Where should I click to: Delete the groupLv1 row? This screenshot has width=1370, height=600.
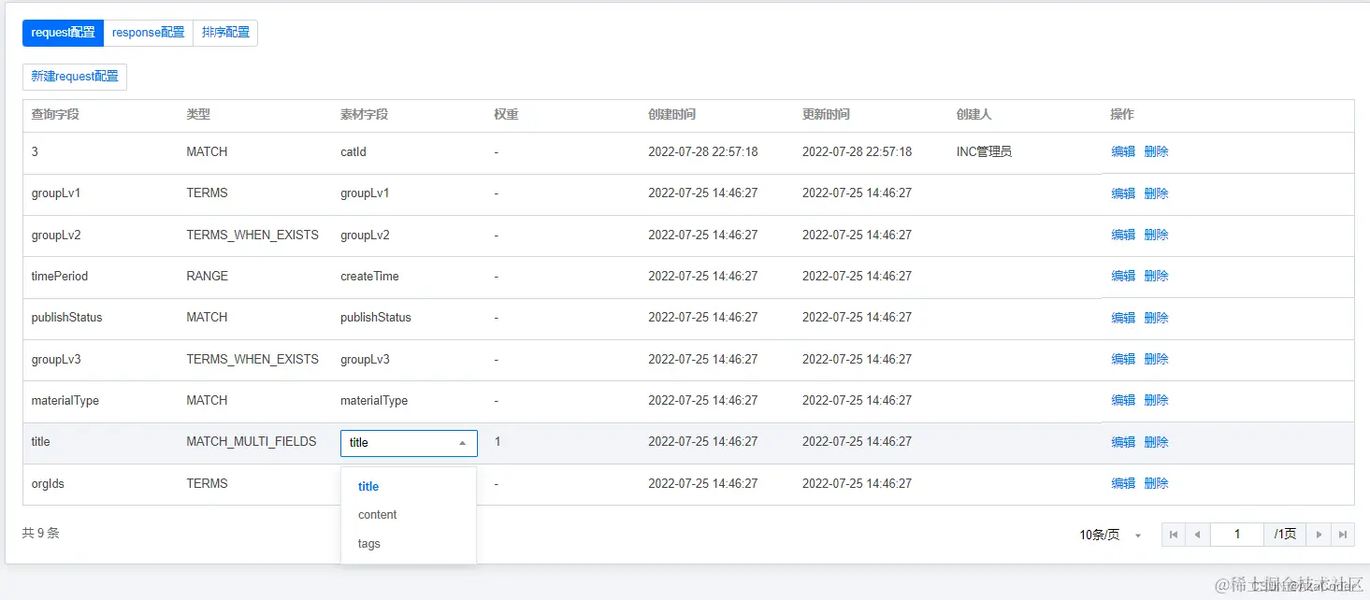(1156, 193)
